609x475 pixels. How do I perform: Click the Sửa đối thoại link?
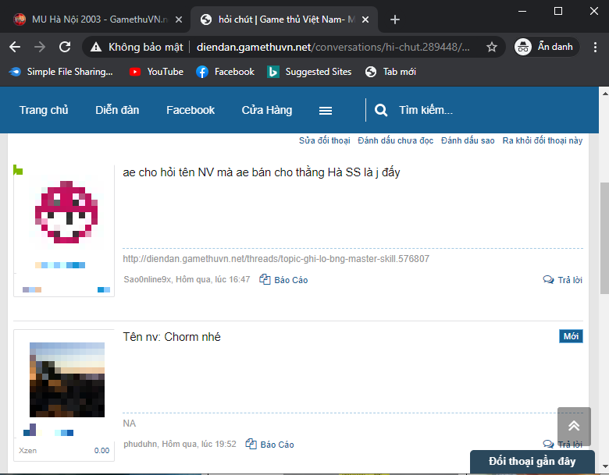pyautogui.click(x=324, y=141)
